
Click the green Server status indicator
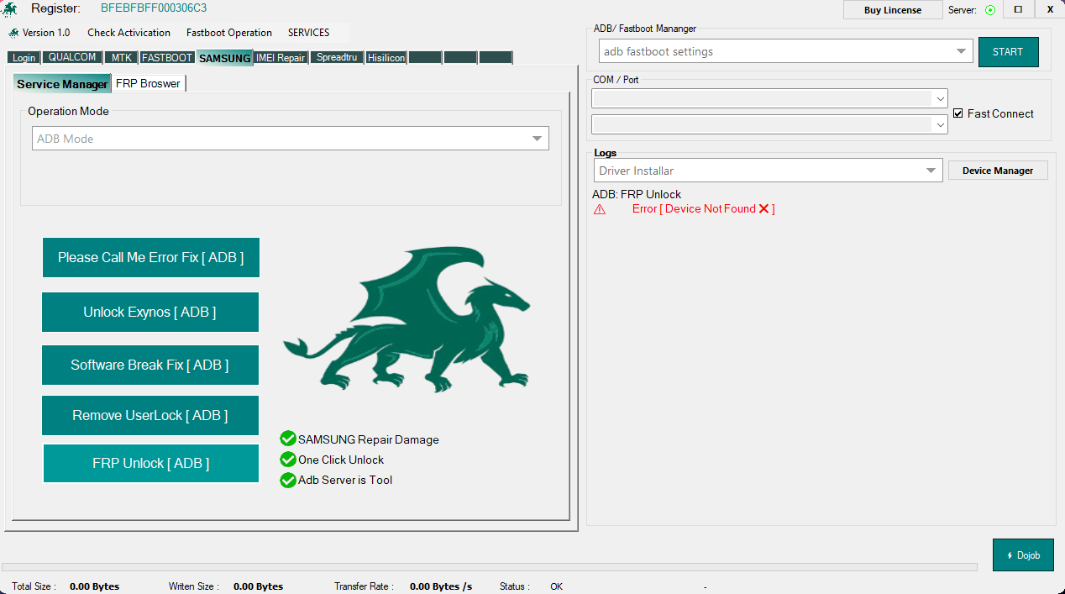(991, 10)
